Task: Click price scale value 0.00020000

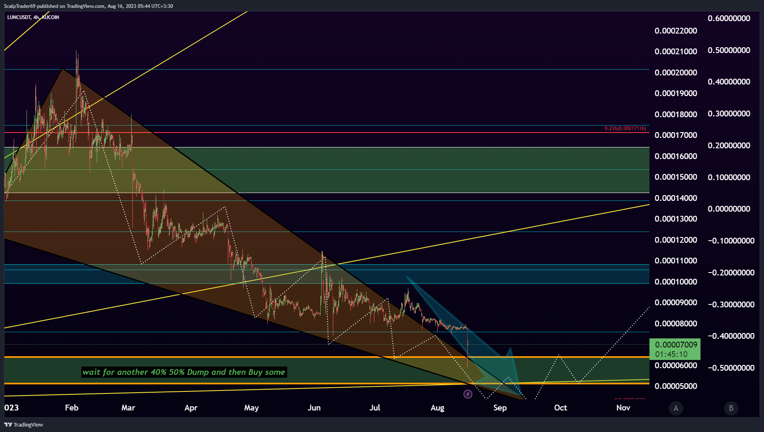Action: (676, 72)
